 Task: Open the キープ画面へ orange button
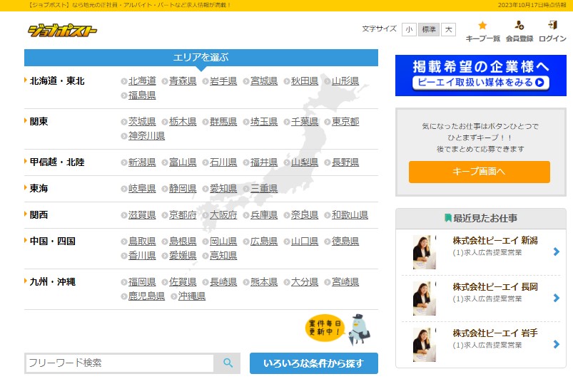tap(479, 172)
